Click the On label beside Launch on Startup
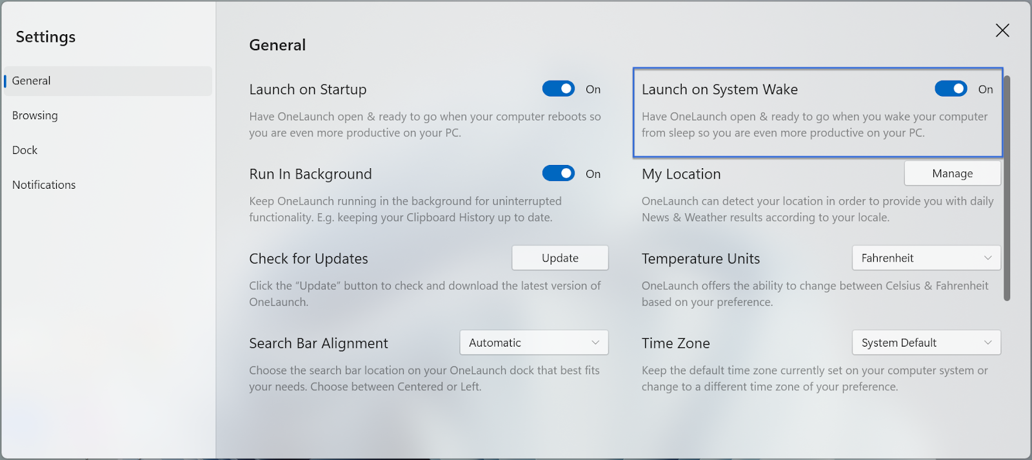1032x460 pixels. [593, 90]
